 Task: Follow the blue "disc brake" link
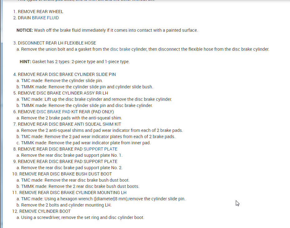pos(120,49)
